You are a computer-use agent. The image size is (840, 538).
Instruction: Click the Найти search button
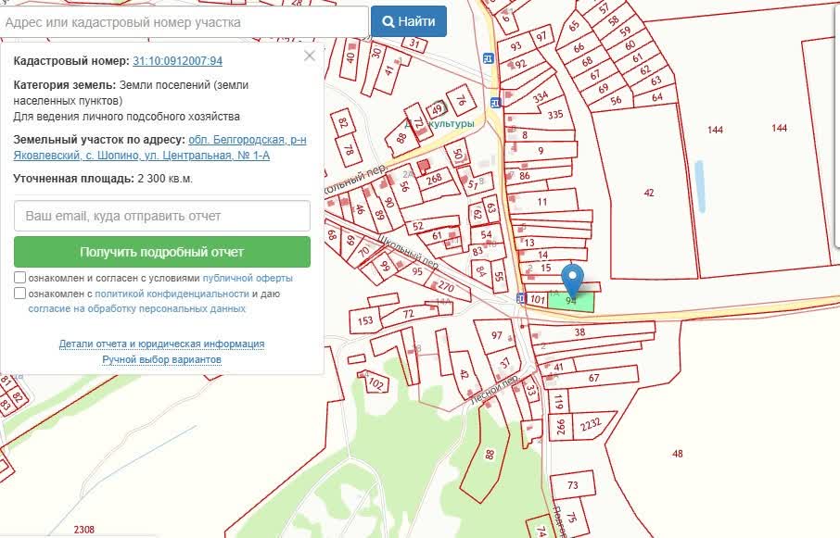click(x=409, y=21)
